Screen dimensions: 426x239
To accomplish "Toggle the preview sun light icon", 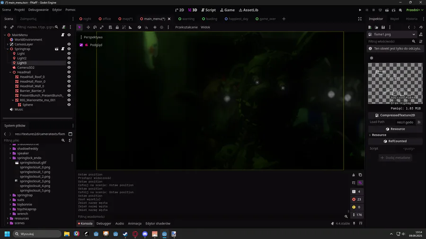I will tap(155, 27).
